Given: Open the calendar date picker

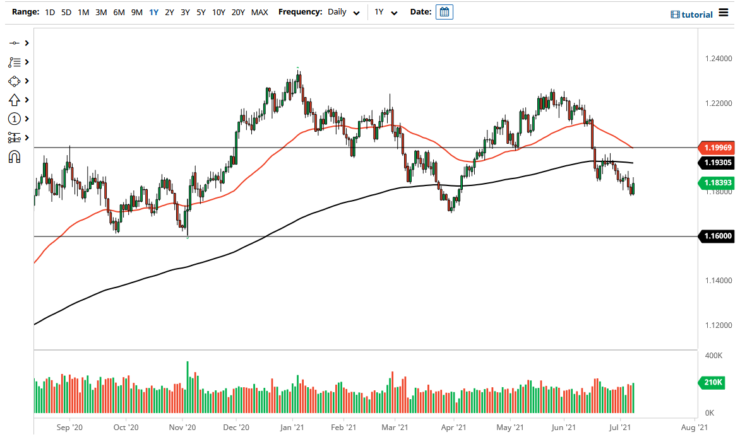Looking at the screenshot, I should 444,11.
